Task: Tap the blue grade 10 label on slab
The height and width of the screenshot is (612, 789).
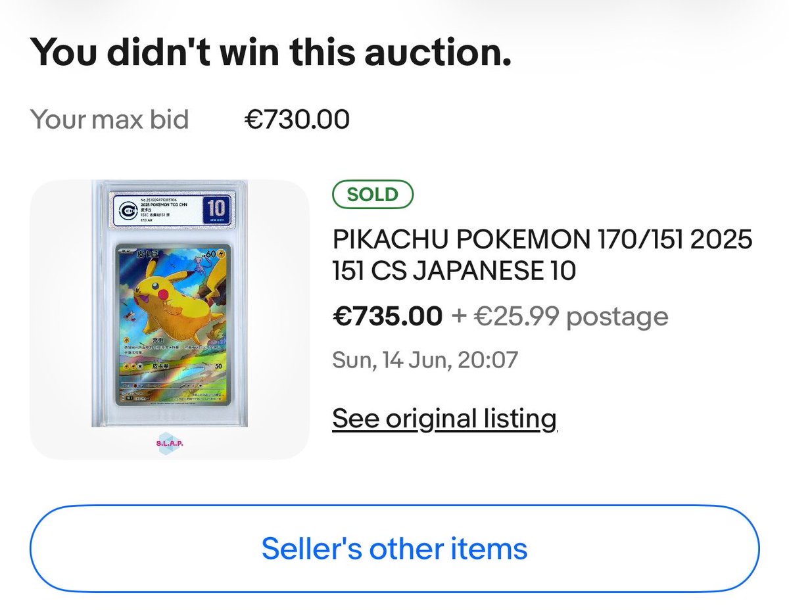Action: pyautogui.click(x=216, y=209)
